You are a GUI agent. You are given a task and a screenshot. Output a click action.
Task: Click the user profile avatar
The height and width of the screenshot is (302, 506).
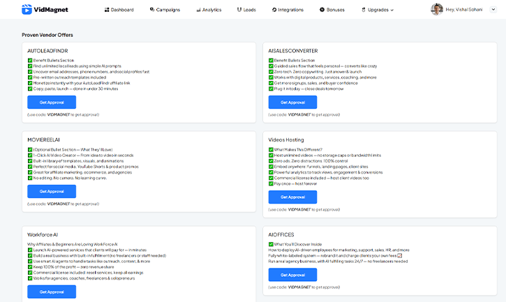pyautogui.click(x=437, y=9)
